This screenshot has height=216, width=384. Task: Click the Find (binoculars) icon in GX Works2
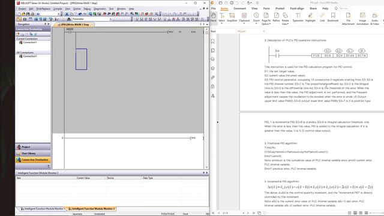click(69, 19)
